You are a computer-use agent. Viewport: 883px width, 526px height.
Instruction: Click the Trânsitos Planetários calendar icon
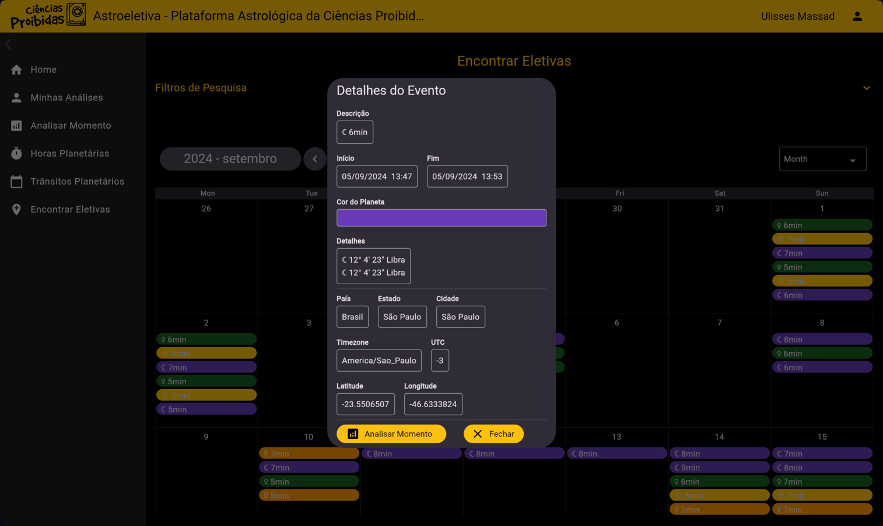pyautogui.click(x=16, y=182)
